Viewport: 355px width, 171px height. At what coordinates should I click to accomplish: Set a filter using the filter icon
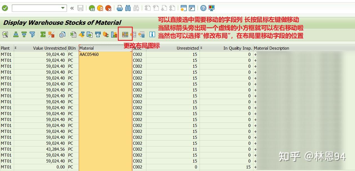[x=32, y=34]
